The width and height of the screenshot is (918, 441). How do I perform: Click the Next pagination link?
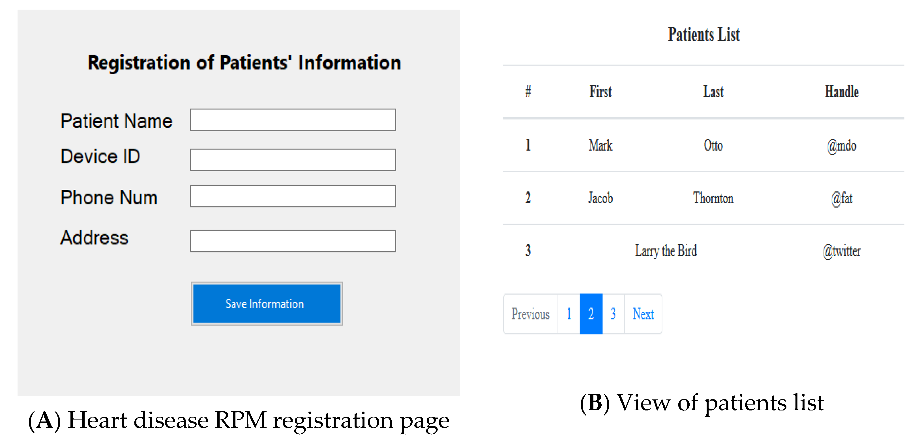643,314
